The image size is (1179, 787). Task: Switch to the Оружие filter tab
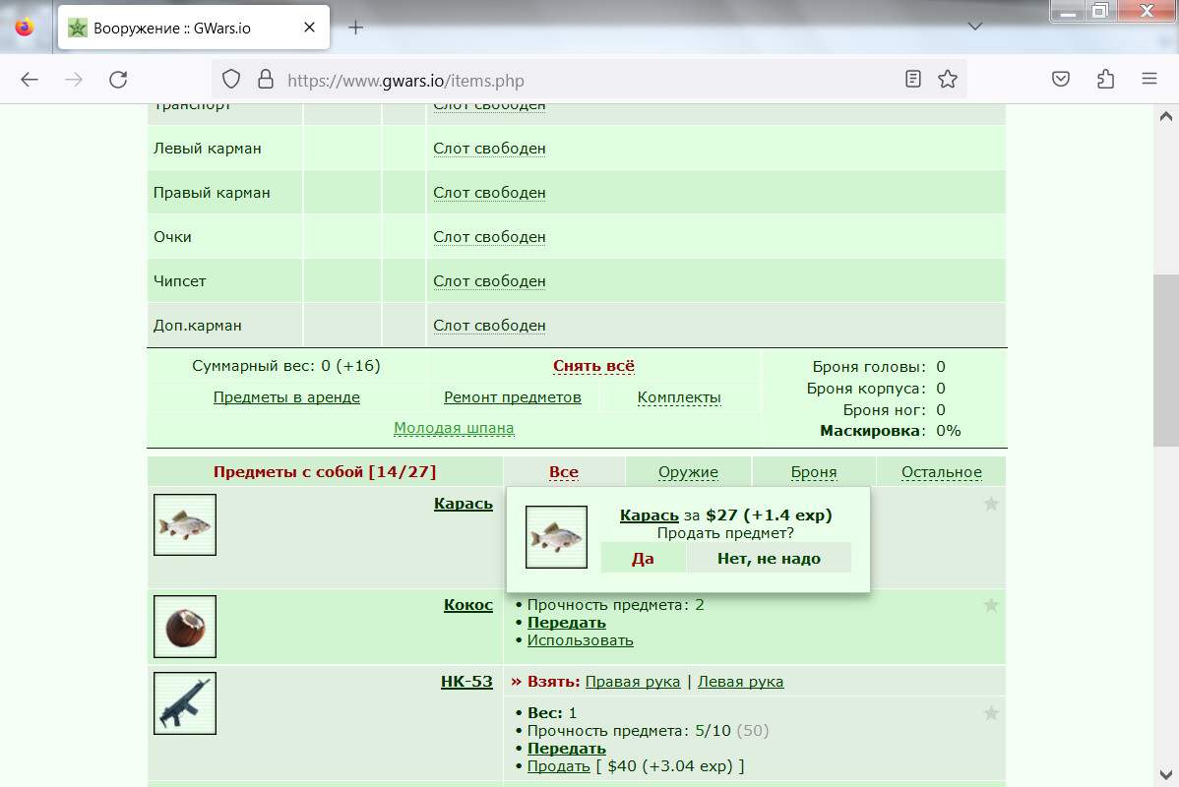coord(688,472)
